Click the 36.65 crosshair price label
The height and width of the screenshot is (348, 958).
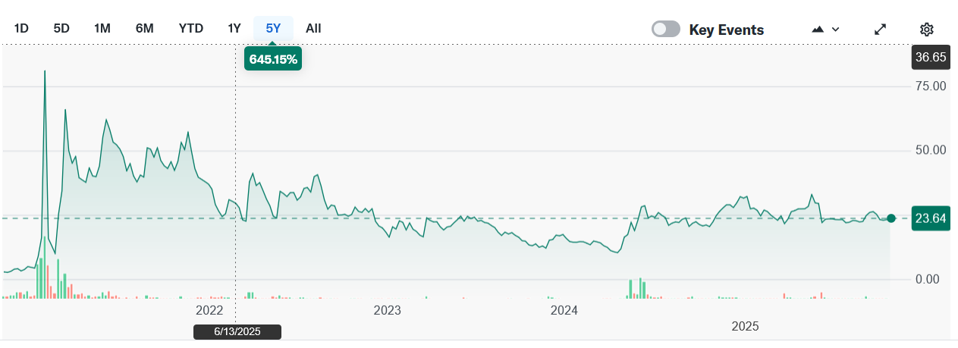[930, 57]
